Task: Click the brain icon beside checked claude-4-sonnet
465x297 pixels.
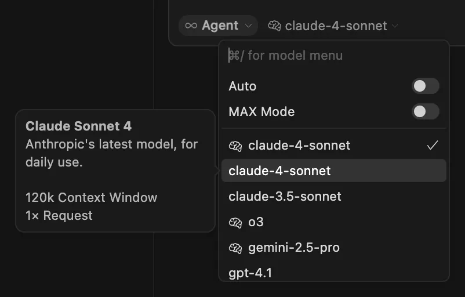Action: point(235,146)
